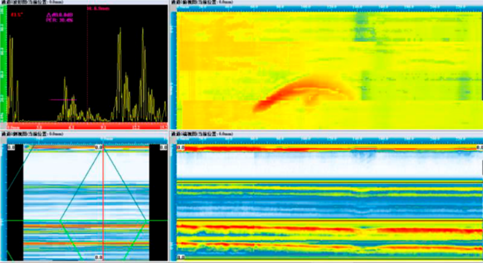The width and height of the screenshot is (483, 263).
Task: Click the green amplitude scale beside the A-scan
Action: tap(2, 66)
